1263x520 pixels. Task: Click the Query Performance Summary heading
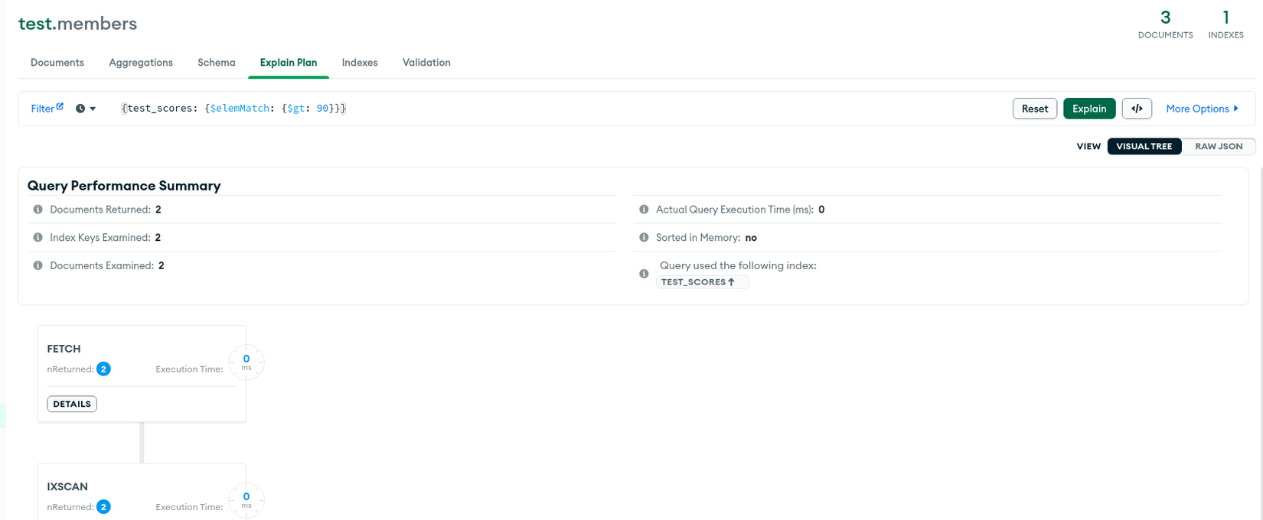124,186
